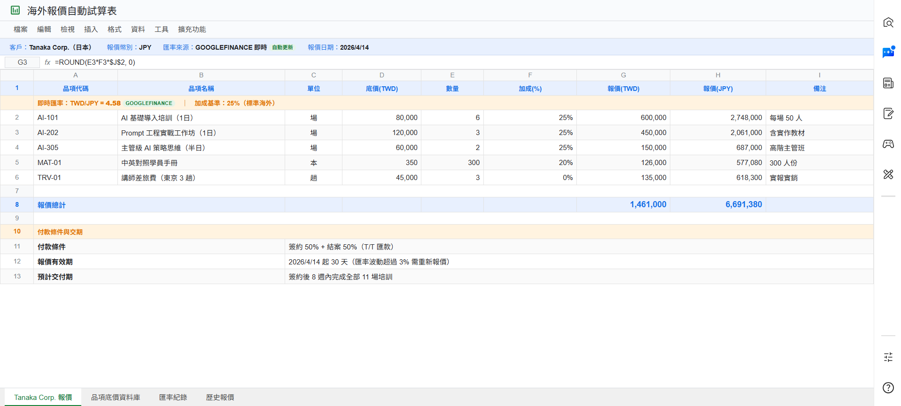Click the spreadsheet app logo icon
The width and height of the screenshot is (901, 406).
[x=16, y=10]
